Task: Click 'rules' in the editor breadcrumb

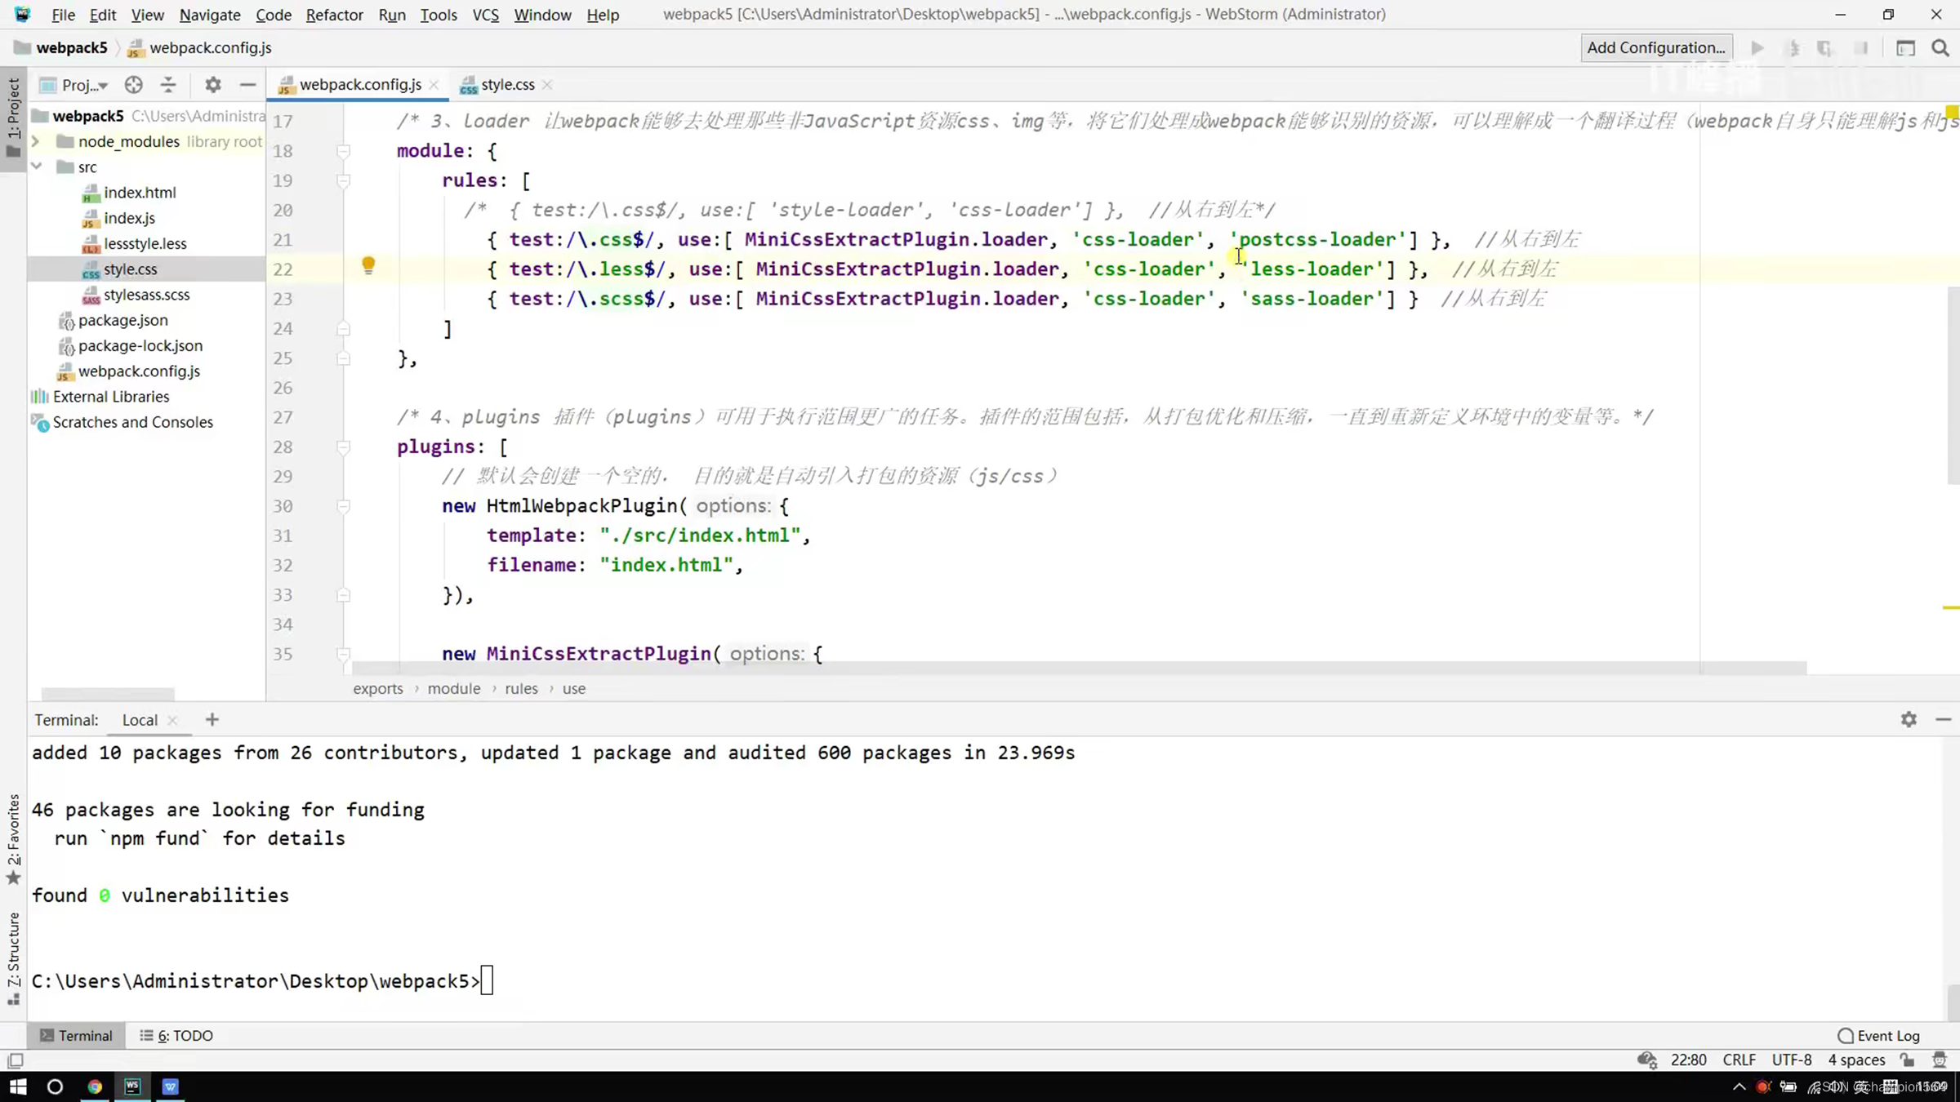Action: click(521, 688)
